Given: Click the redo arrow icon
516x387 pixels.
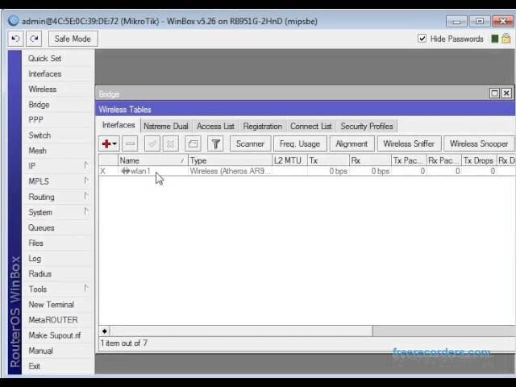Looking at the screenshot, I should pos(34,39).
